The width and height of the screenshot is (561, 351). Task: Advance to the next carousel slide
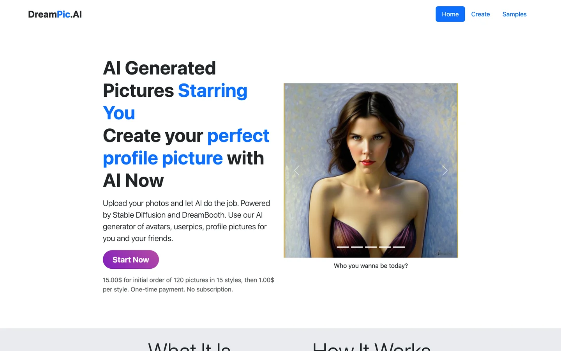445,170
